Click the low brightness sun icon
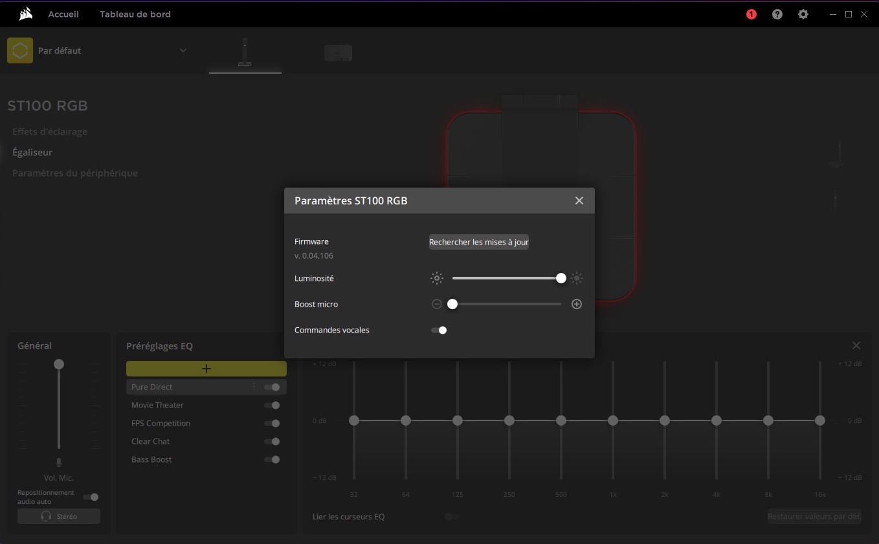879x544 pixels. [x=437, y=278]
